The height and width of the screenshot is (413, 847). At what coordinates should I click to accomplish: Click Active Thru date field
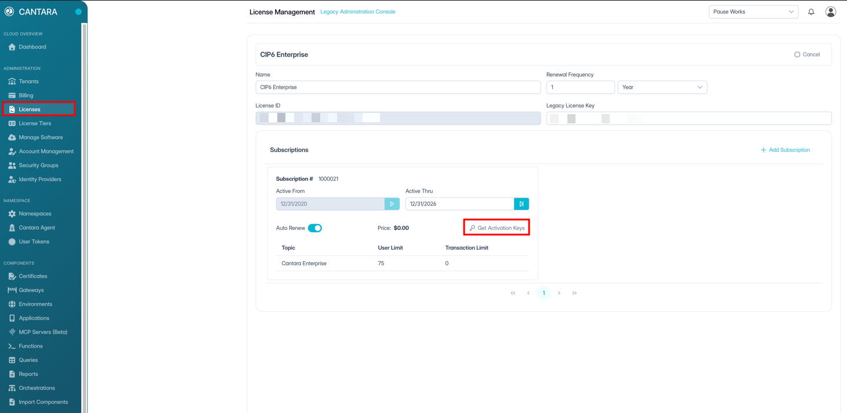tap(459, 204)
